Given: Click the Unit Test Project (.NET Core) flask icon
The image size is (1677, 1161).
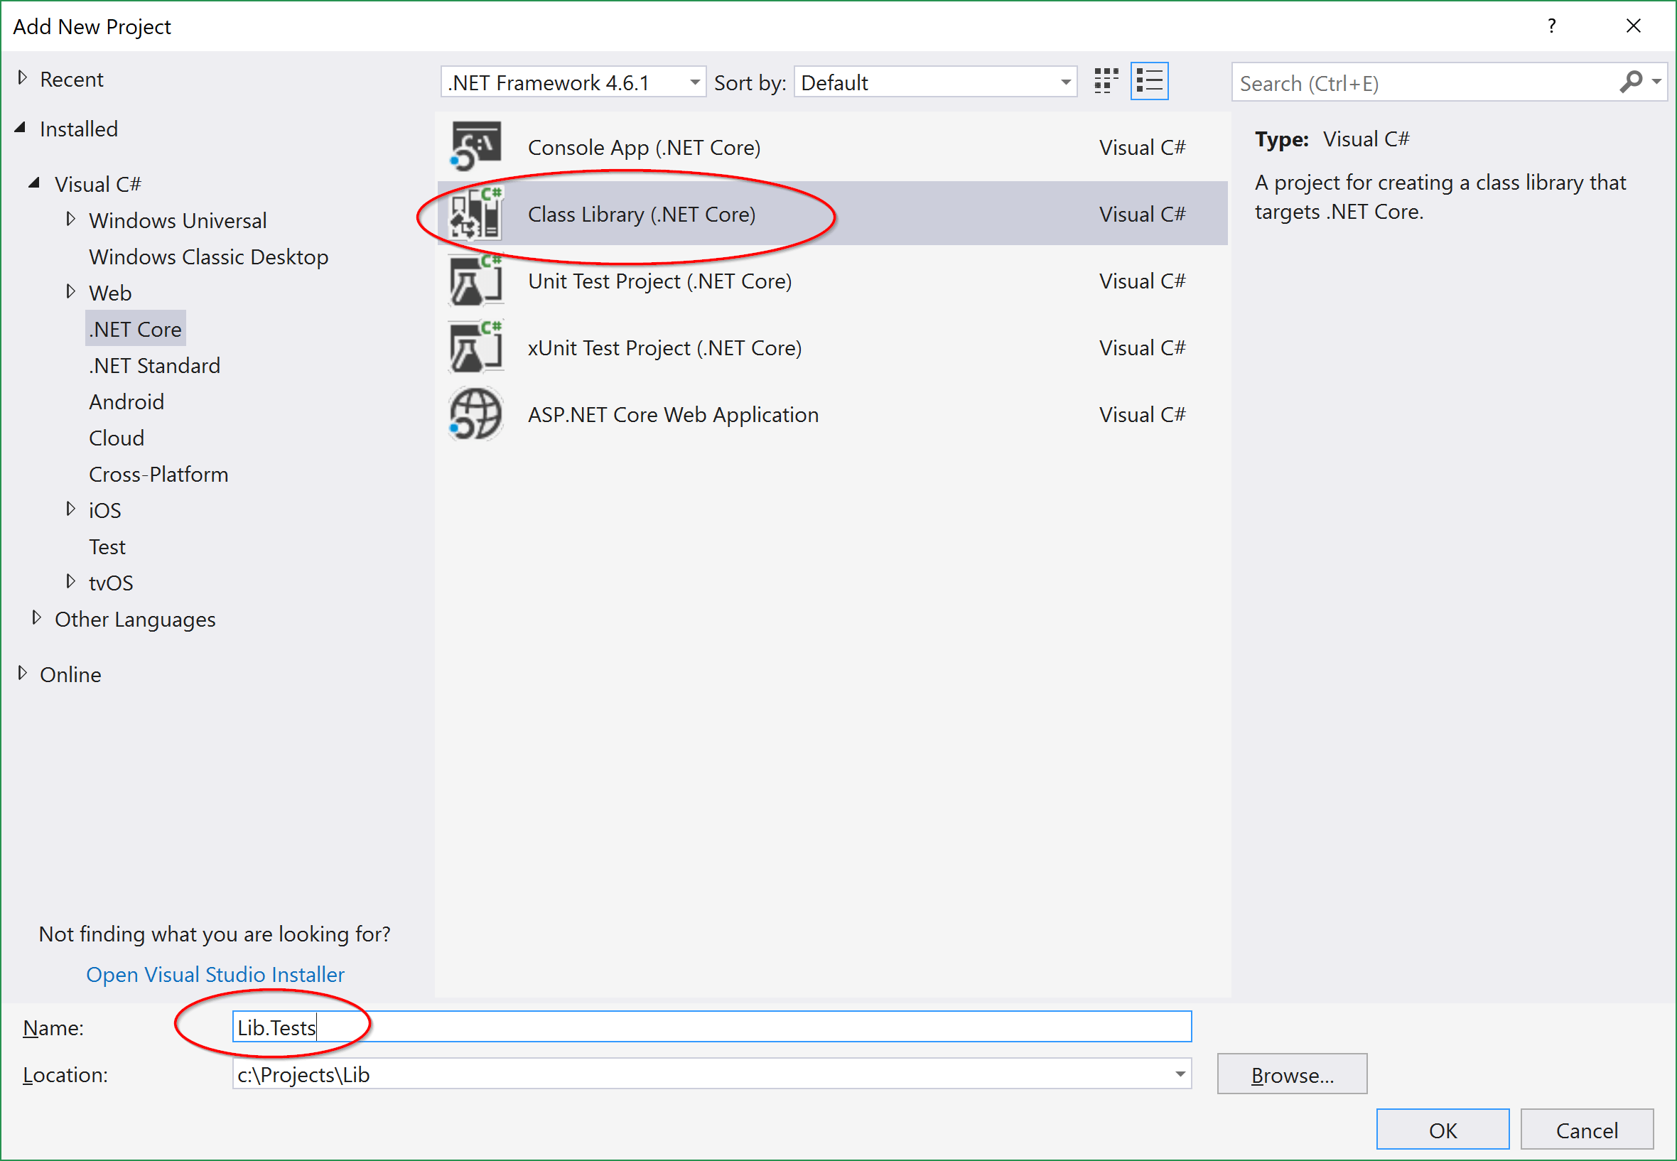Looking at the screenshot, I should click(476, 280).
